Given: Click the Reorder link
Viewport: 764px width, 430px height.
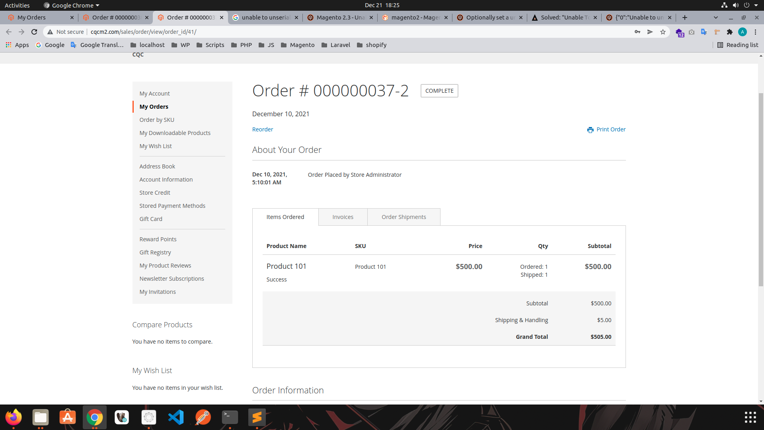Looking at the screenshot, I should (263, 129).
